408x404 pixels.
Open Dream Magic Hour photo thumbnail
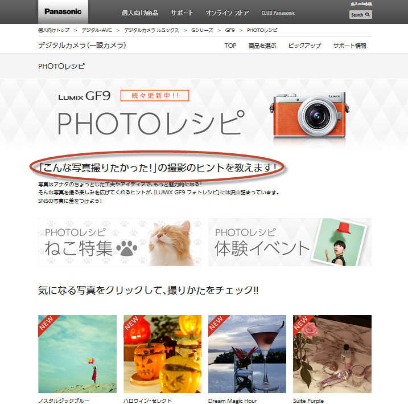click(x=247, y=354)
